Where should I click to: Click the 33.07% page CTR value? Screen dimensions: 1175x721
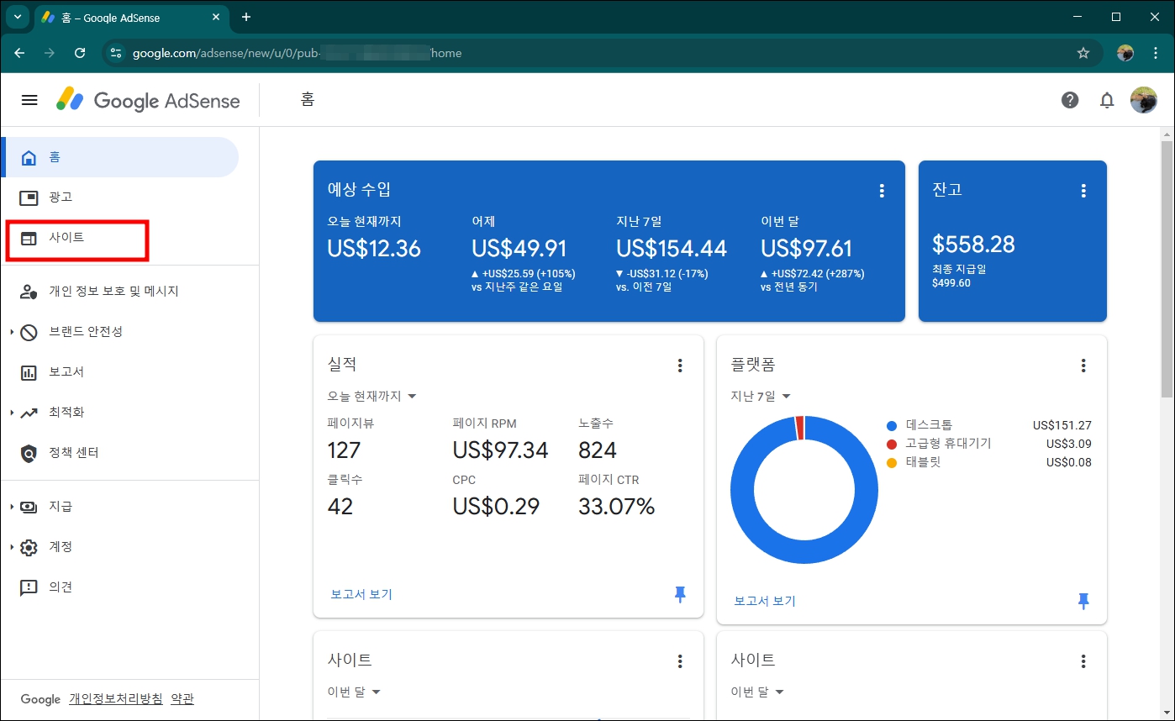pyautogui.click(x=617, y=507)
